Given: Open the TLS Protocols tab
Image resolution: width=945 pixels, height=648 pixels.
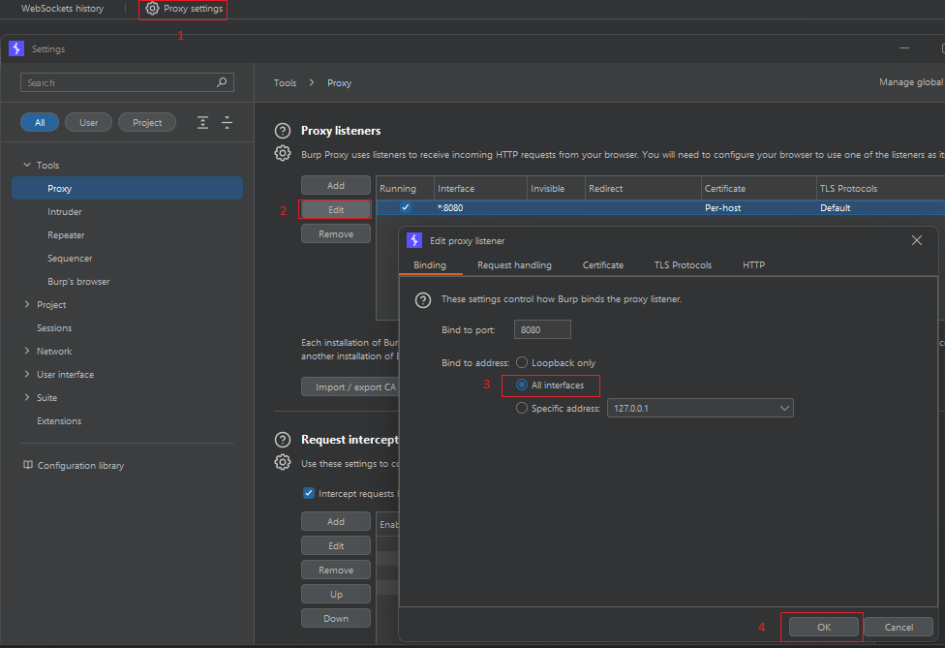Looking at the screenshot, I should 683,265.
